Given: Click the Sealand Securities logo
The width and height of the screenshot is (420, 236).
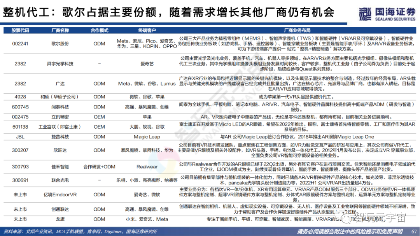Looking at the screenshot, I should [x=387, y=14].
